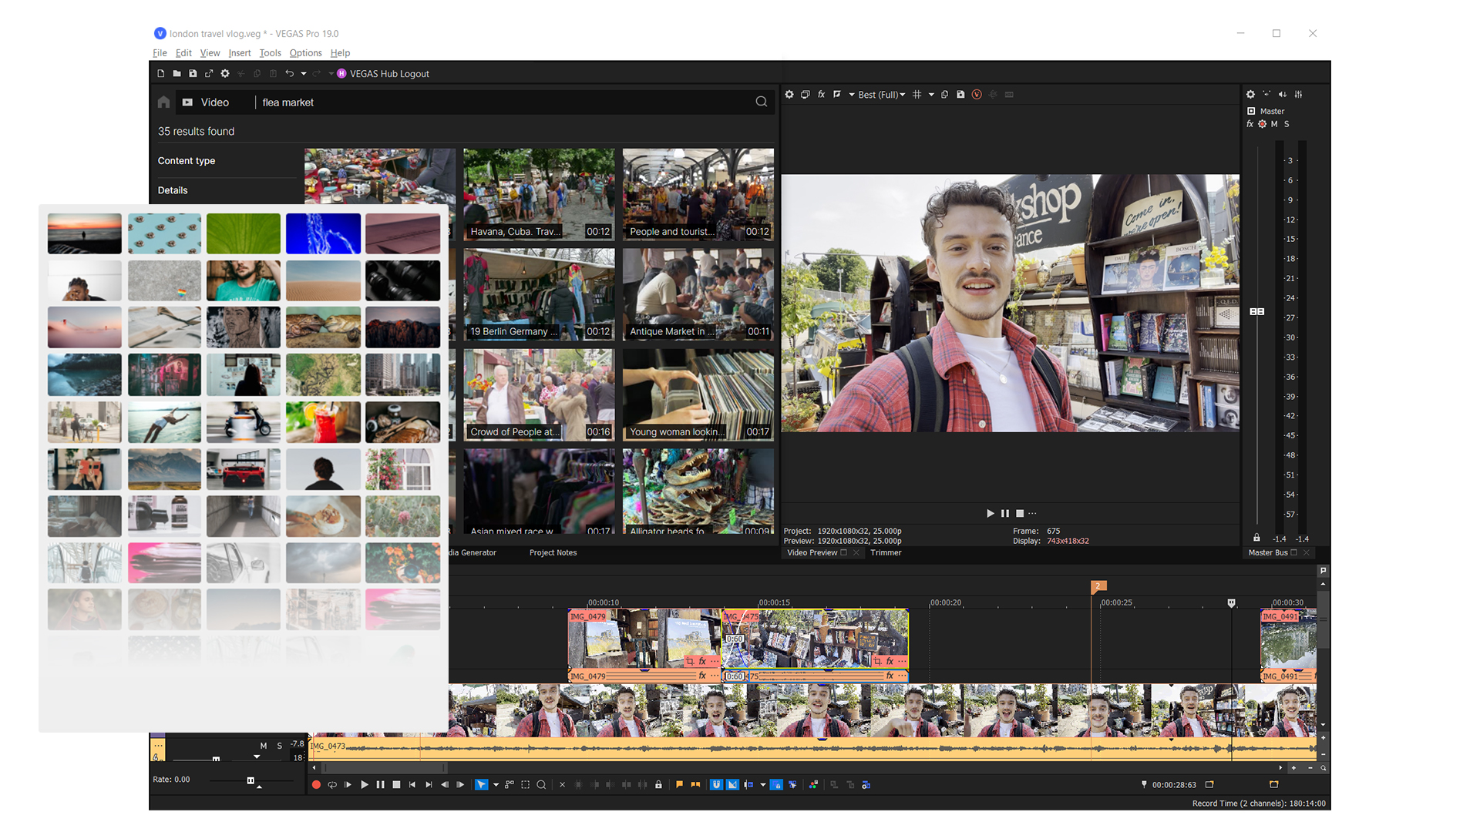Image resolution: width=1480 pixels, height=832 pixels.
Task: Open mixing console from Master Bus
Action: pos(1299,95)
